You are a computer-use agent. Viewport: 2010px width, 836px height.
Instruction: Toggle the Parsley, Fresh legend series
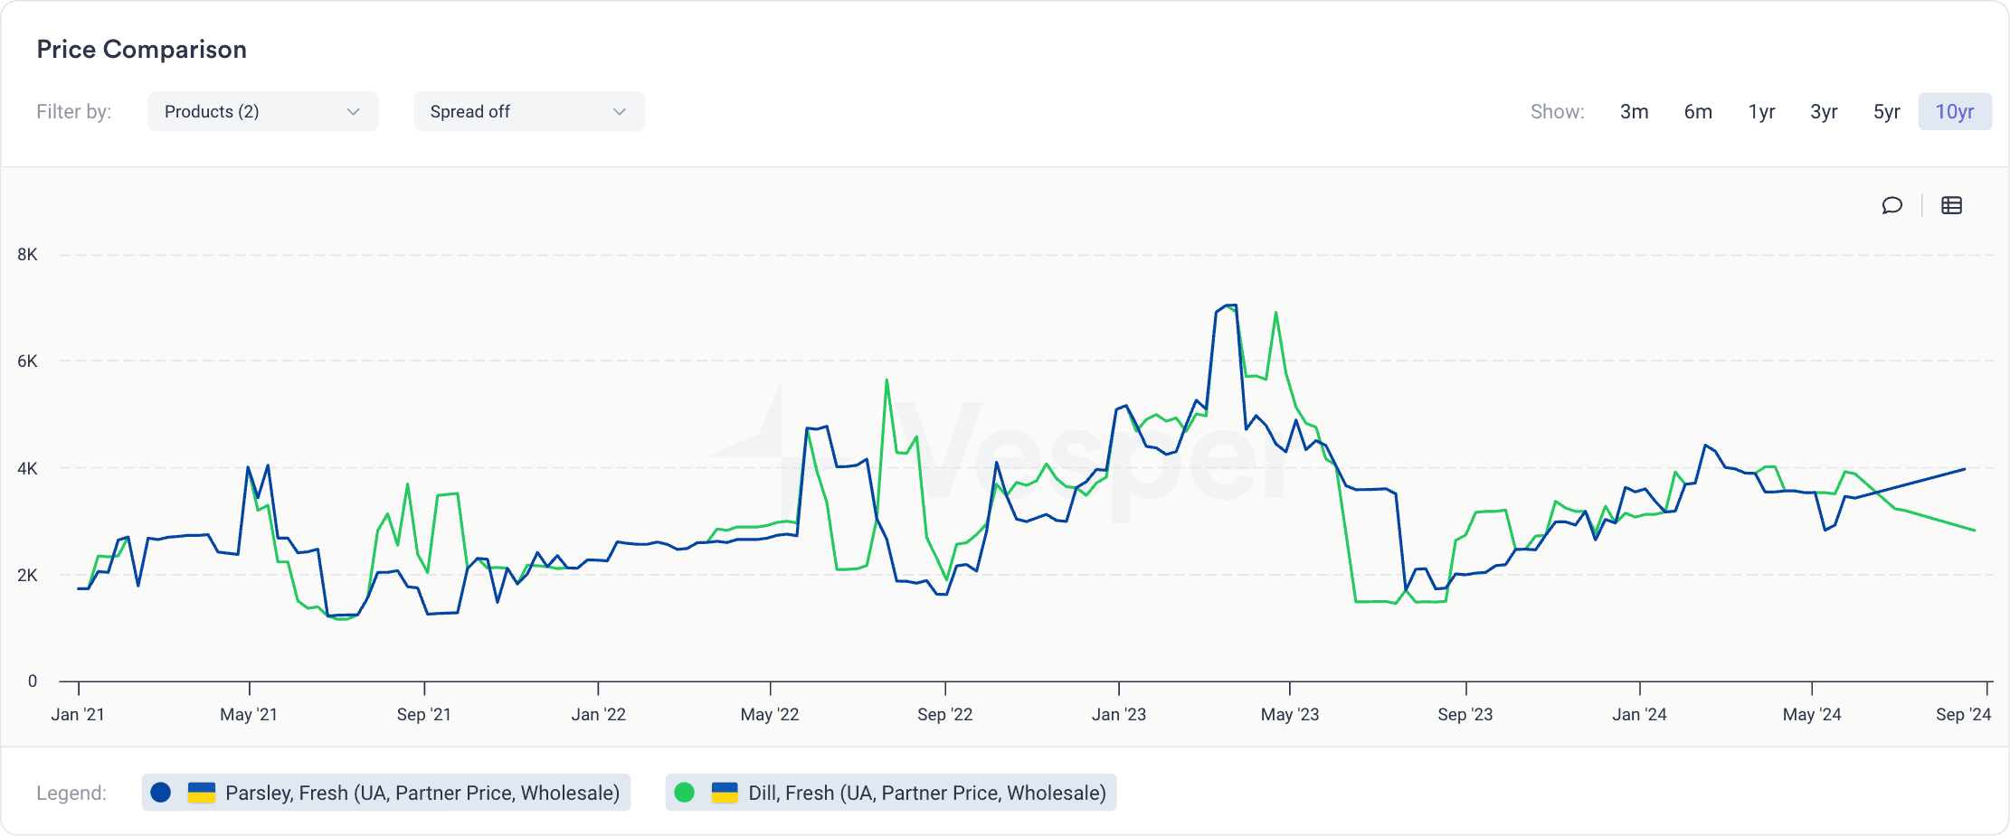[x=386, y=793]
